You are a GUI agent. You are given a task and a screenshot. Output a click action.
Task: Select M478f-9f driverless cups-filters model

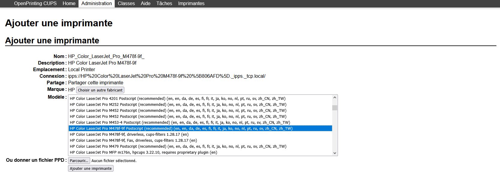[200, 134]
